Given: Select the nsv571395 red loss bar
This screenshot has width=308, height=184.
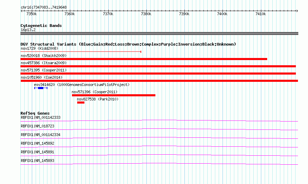Looking at the screenshot, I should coord(158,74).
